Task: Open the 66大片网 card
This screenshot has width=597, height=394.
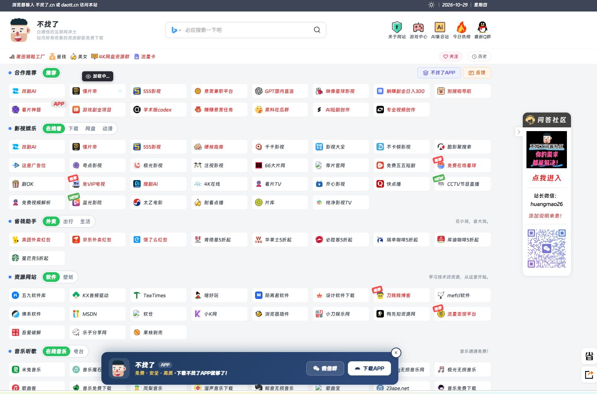Action: pos(280,165)
